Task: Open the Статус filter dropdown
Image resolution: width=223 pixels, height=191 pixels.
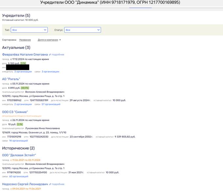Action: (x=82, y=30)
